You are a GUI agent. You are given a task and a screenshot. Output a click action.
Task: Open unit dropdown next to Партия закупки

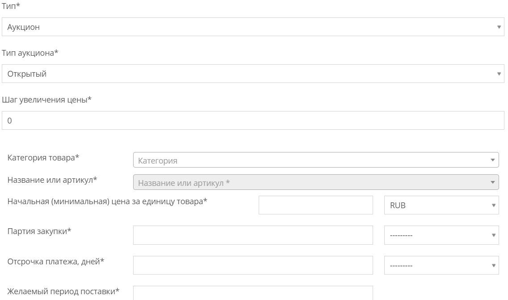point(441,235)
